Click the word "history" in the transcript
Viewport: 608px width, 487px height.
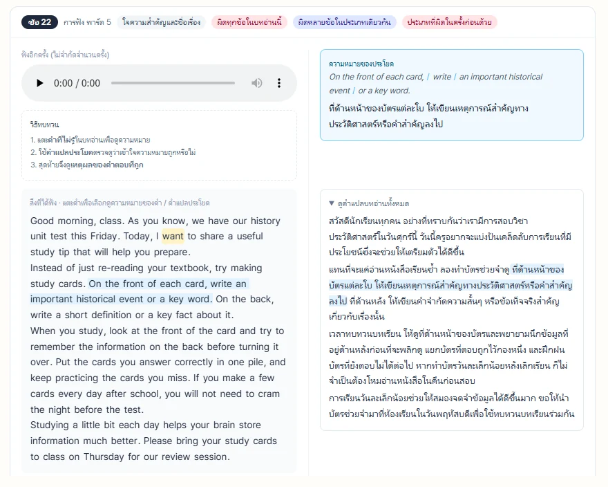tap(265, 221)
